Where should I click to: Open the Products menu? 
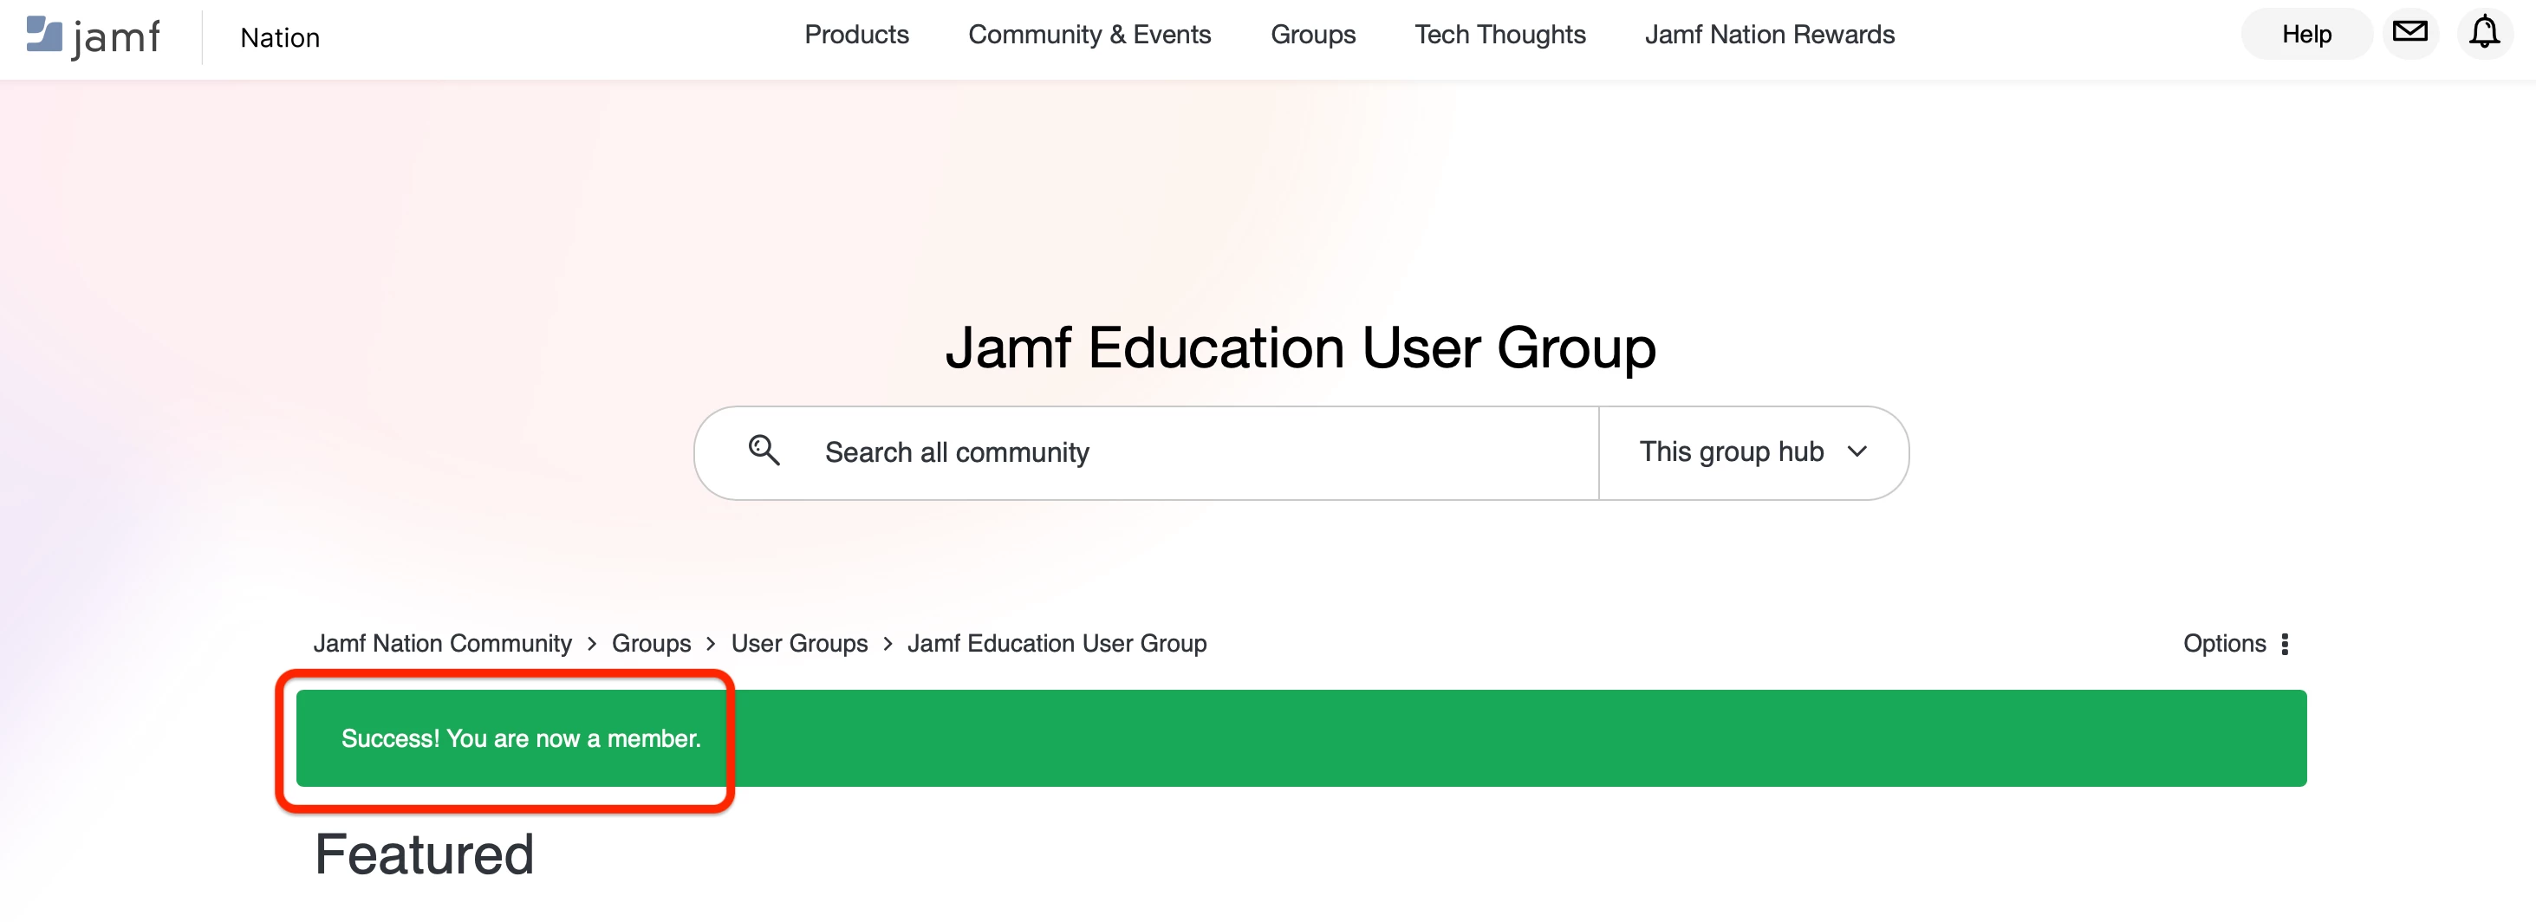click(x=856, y=35)
